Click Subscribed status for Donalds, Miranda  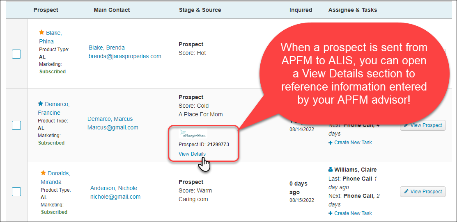click(54, 212)
